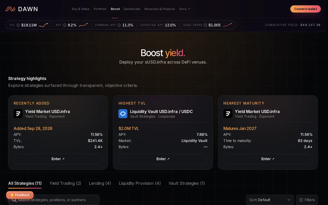Click the APY info icon in stats bar
This screenshot has width=328, height=205.
click(65, 25)
